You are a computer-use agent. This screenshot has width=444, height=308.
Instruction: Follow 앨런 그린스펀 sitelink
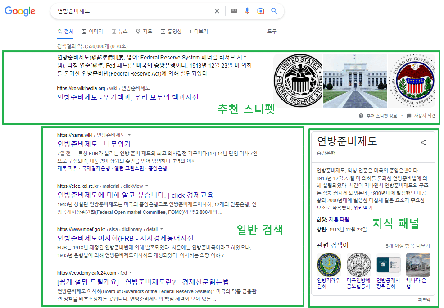point(129,168)
